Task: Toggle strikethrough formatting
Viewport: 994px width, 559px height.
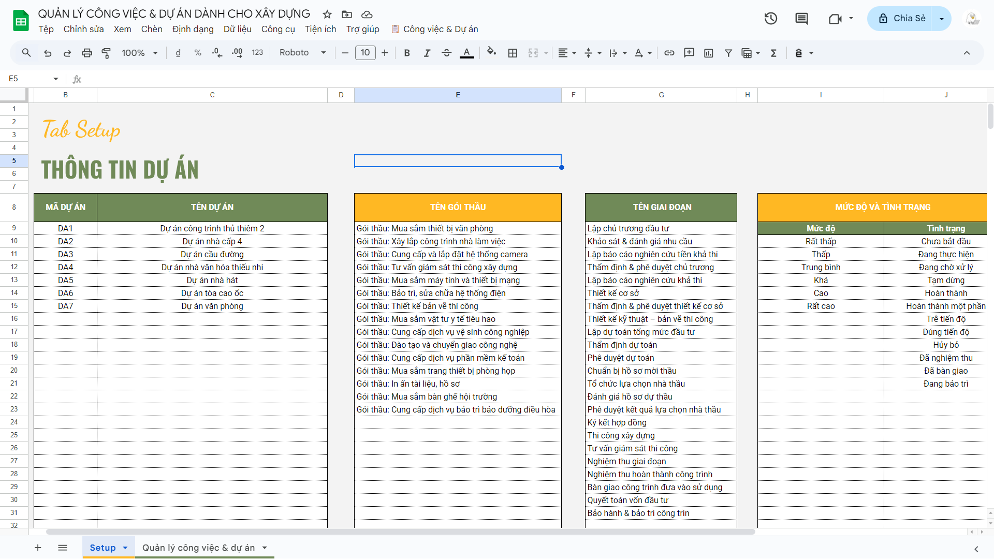Action: point(446,53)
